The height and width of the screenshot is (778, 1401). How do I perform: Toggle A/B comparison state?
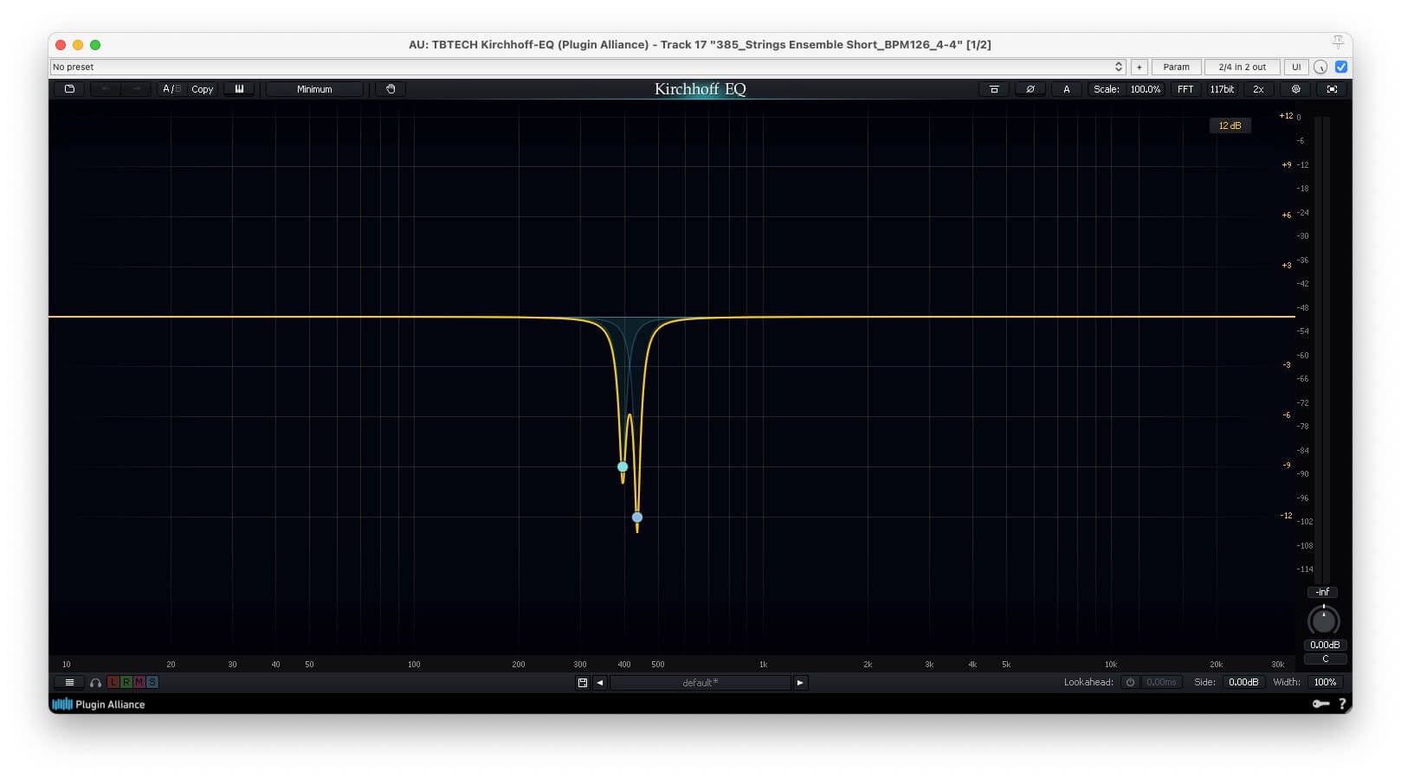171,89
